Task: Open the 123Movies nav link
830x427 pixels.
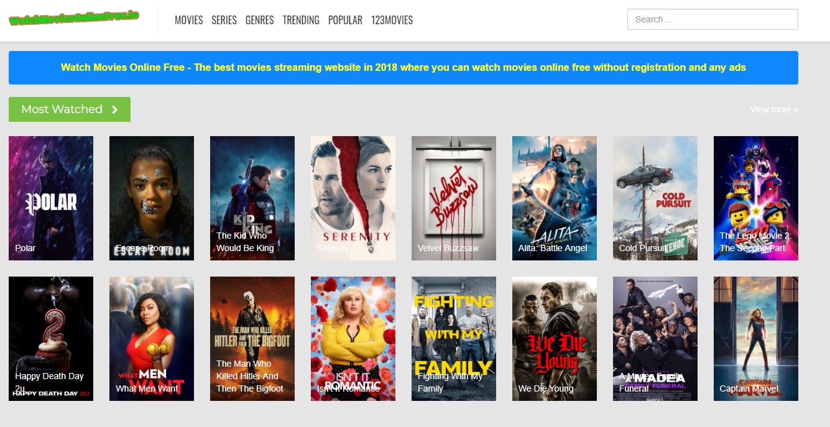Action: click(x=392, y=20)
